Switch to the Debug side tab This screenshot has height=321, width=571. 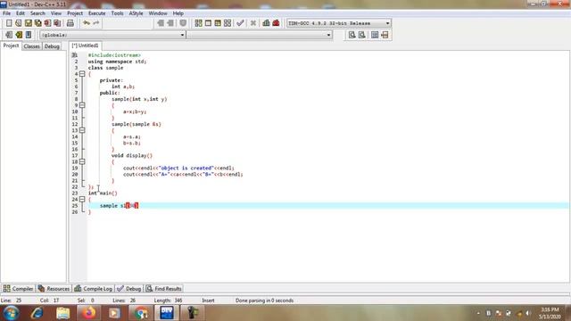[x=52, y=46]
